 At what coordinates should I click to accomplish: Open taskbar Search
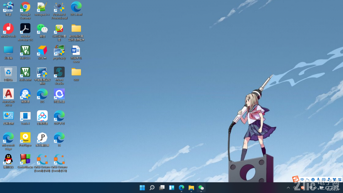[x=152, y=188]
